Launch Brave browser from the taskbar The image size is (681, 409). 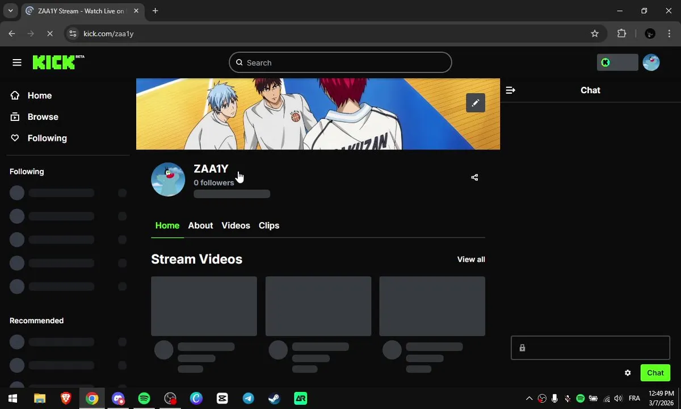(x=66, y=398)
